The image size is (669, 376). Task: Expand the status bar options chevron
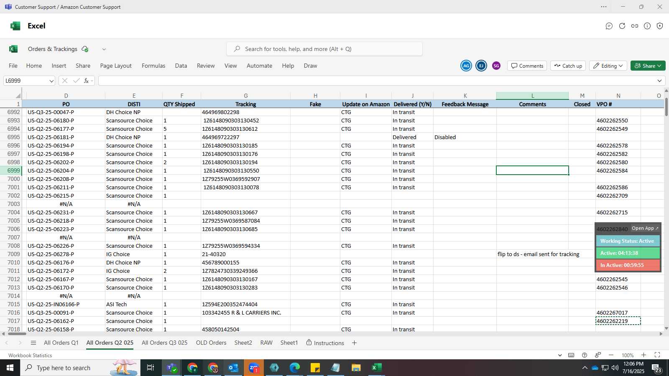click(560, 355)
